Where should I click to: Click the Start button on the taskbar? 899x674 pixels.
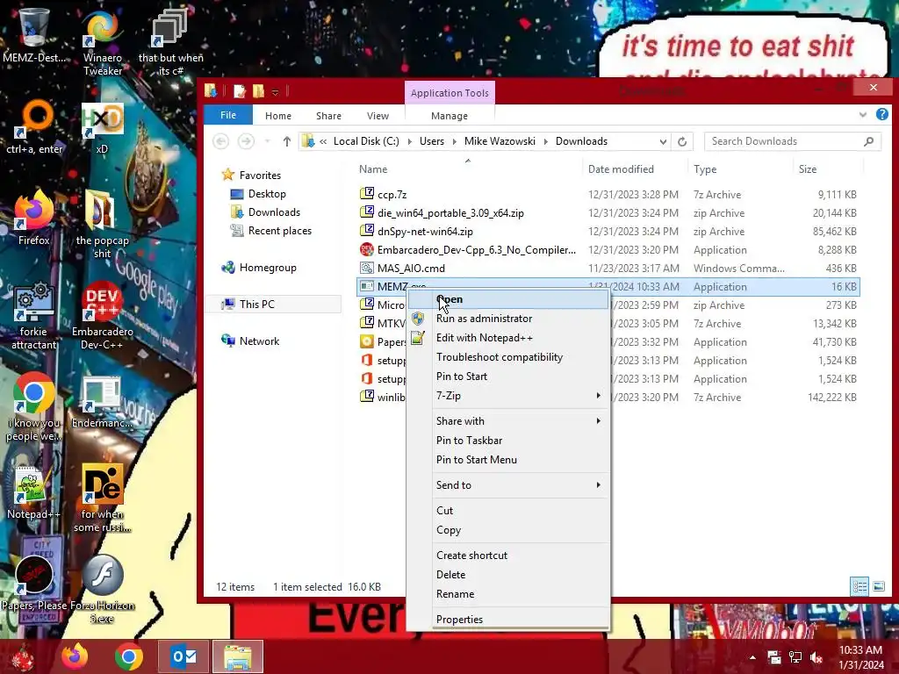[x=24, y=656]
